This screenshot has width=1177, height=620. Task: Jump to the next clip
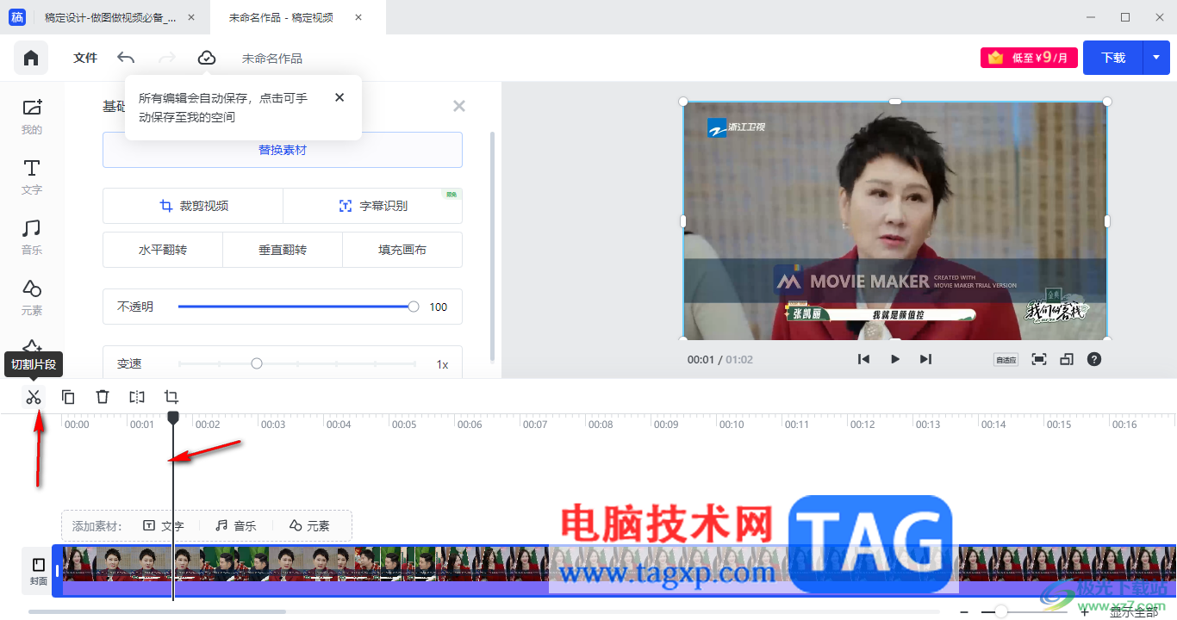pos(926,359)
